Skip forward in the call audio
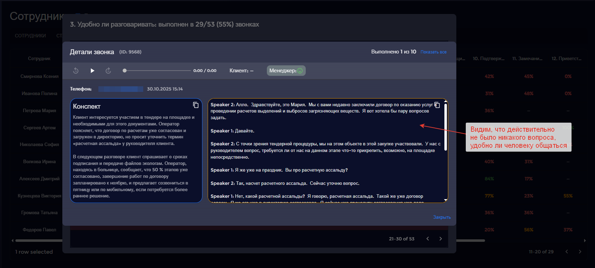595x268 pixels. point(108,71)
